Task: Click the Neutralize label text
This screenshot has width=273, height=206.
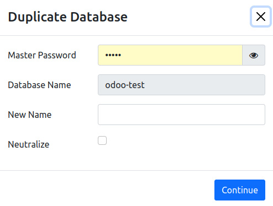Action: click(x=29, y=144)
